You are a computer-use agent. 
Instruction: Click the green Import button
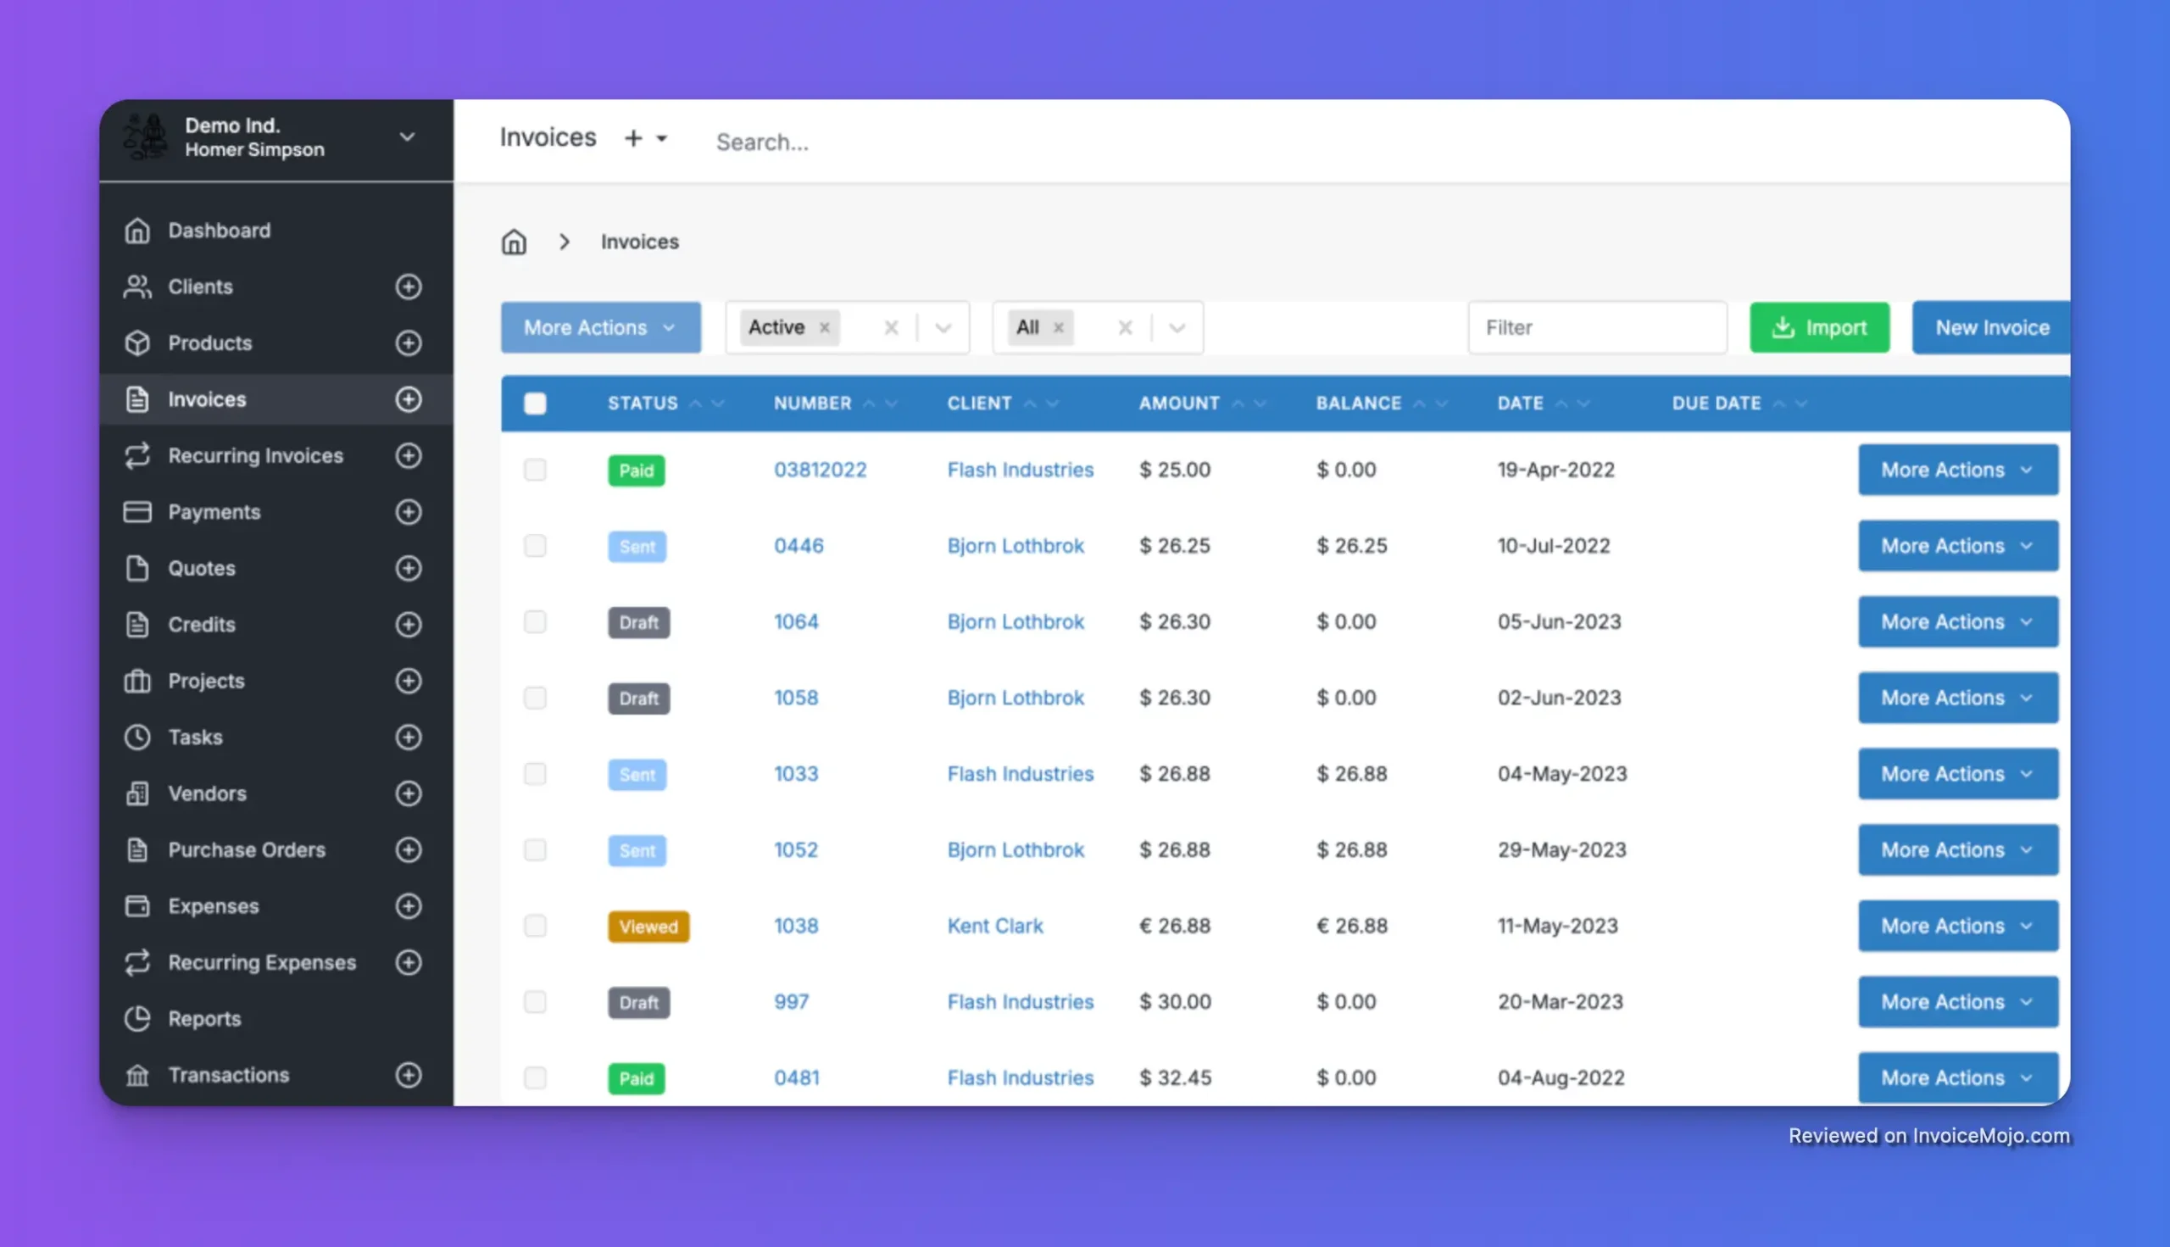click(x=1819, y=327)
